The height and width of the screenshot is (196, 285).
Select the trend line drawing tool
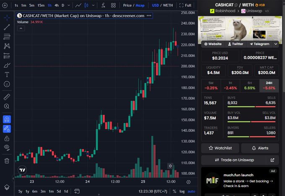coord(7,27)
